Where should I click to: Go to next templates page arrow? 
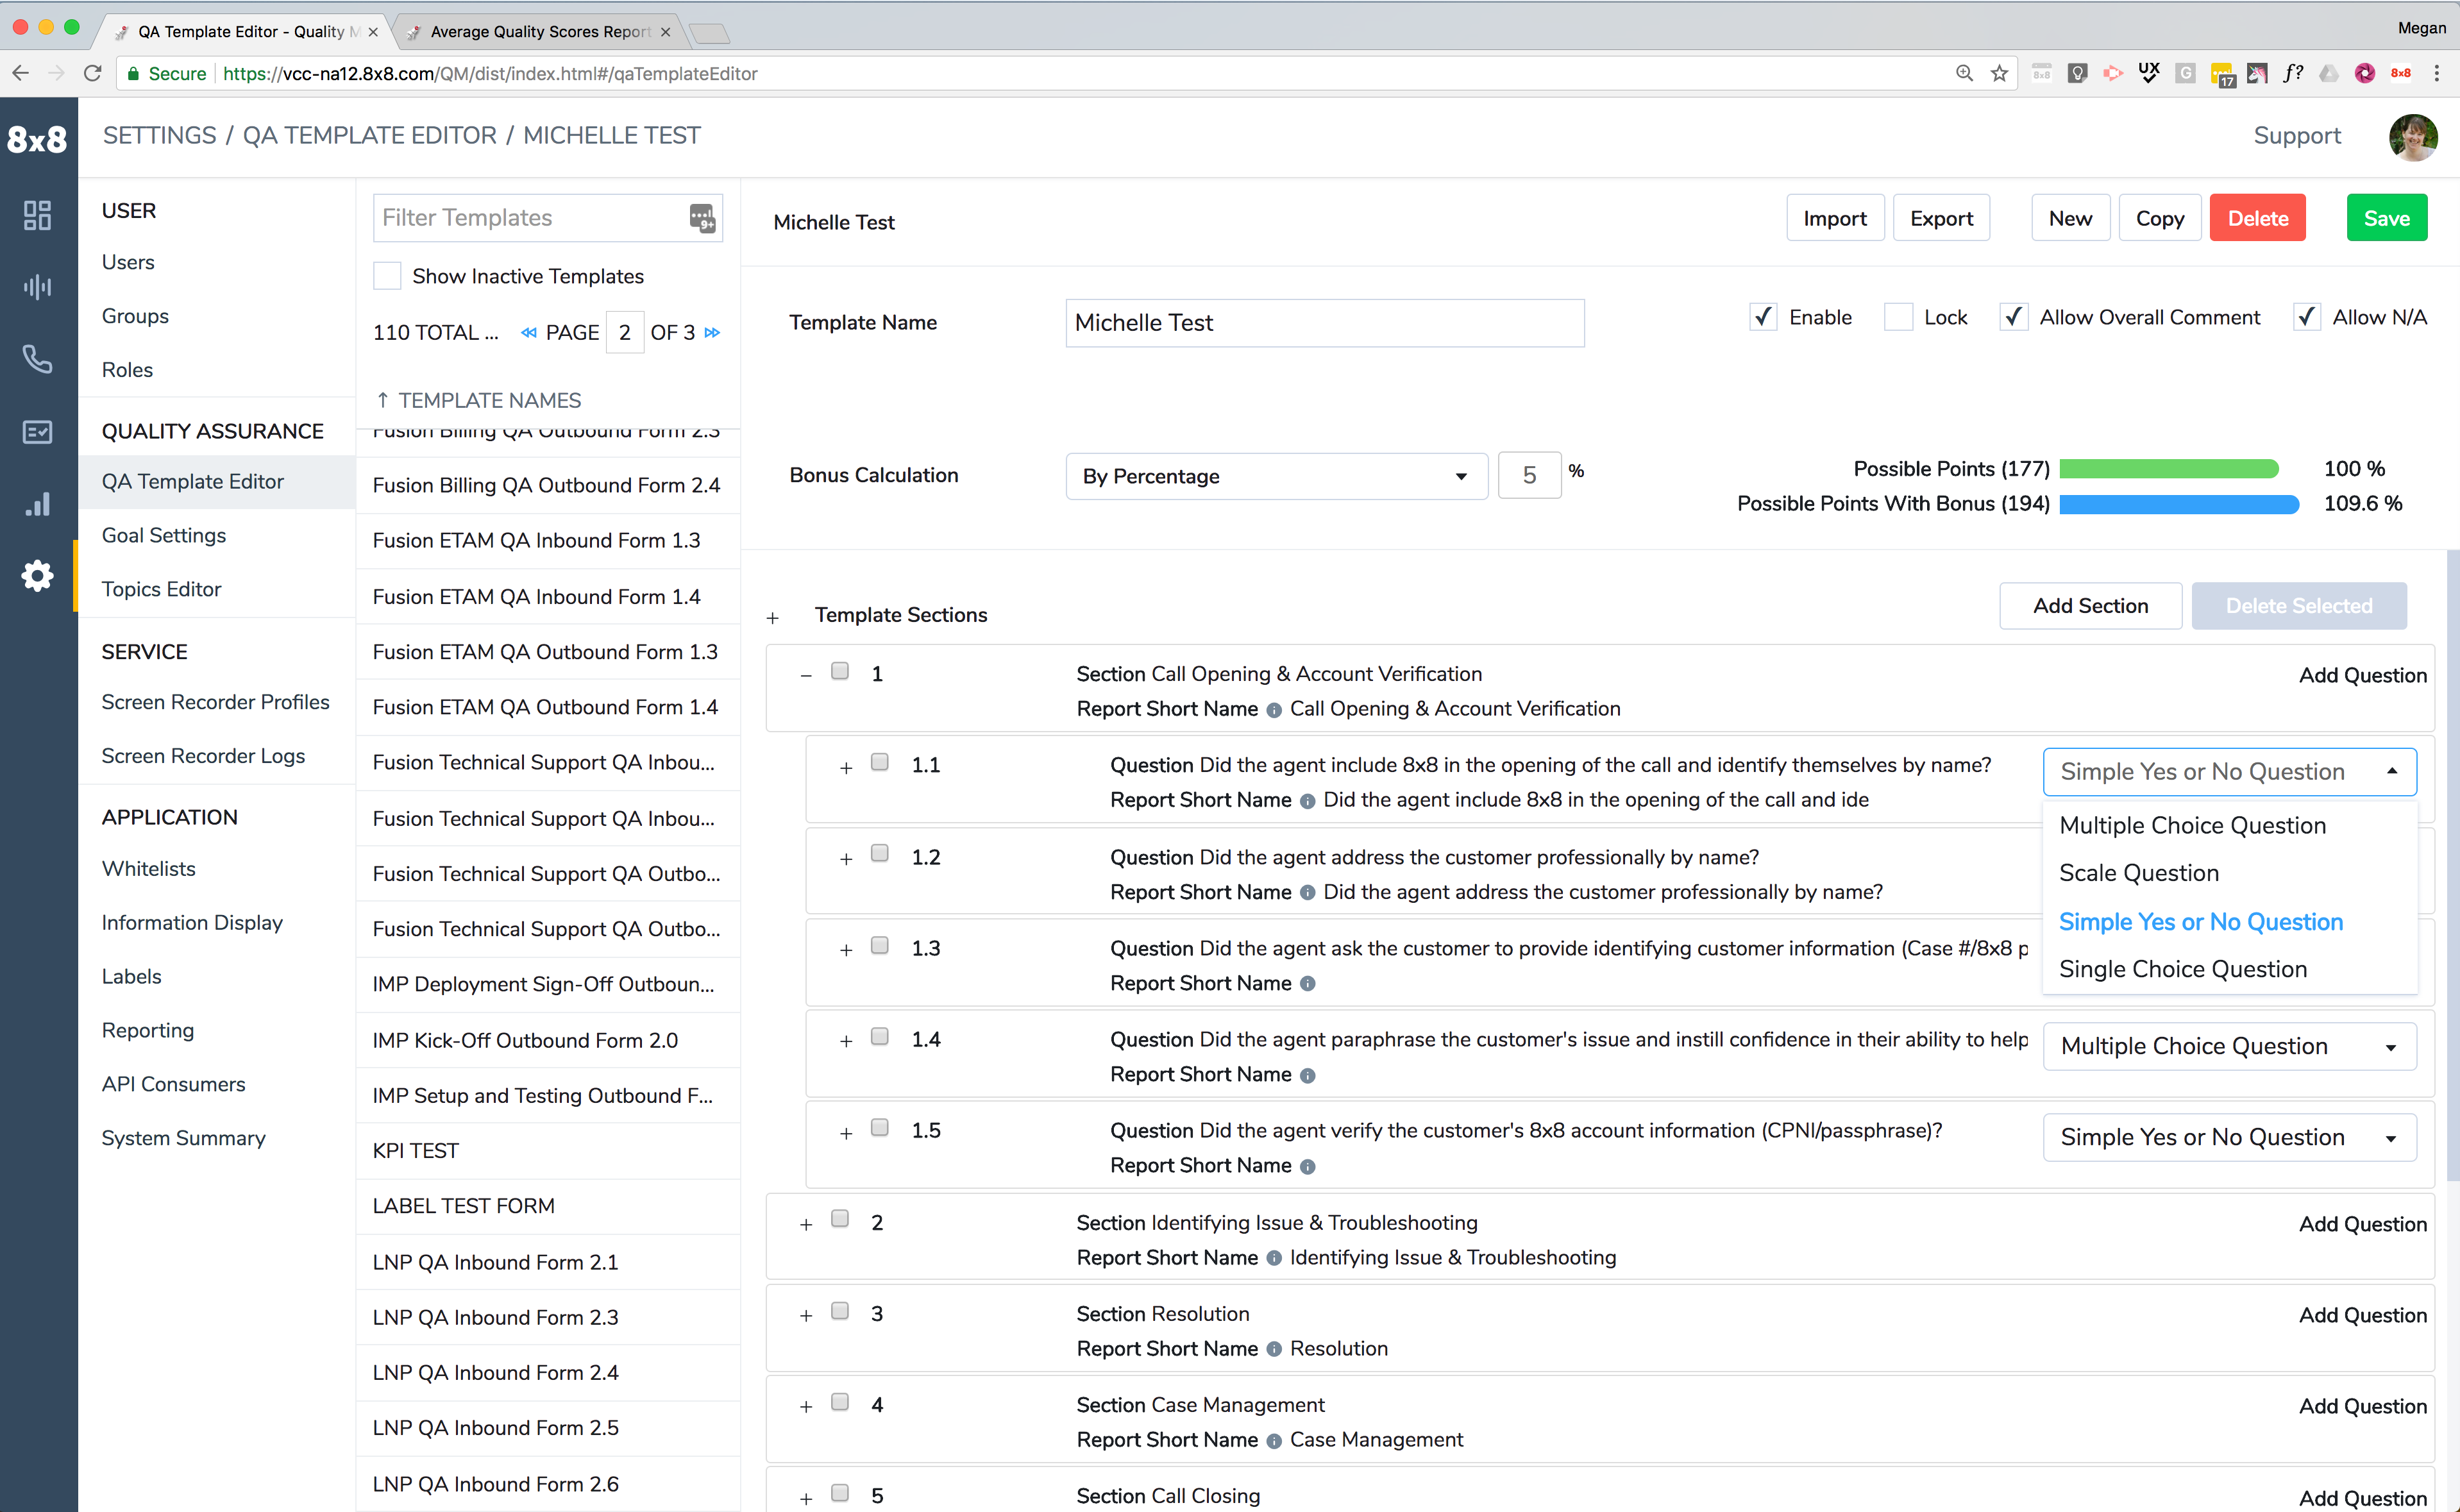[712, 333]
